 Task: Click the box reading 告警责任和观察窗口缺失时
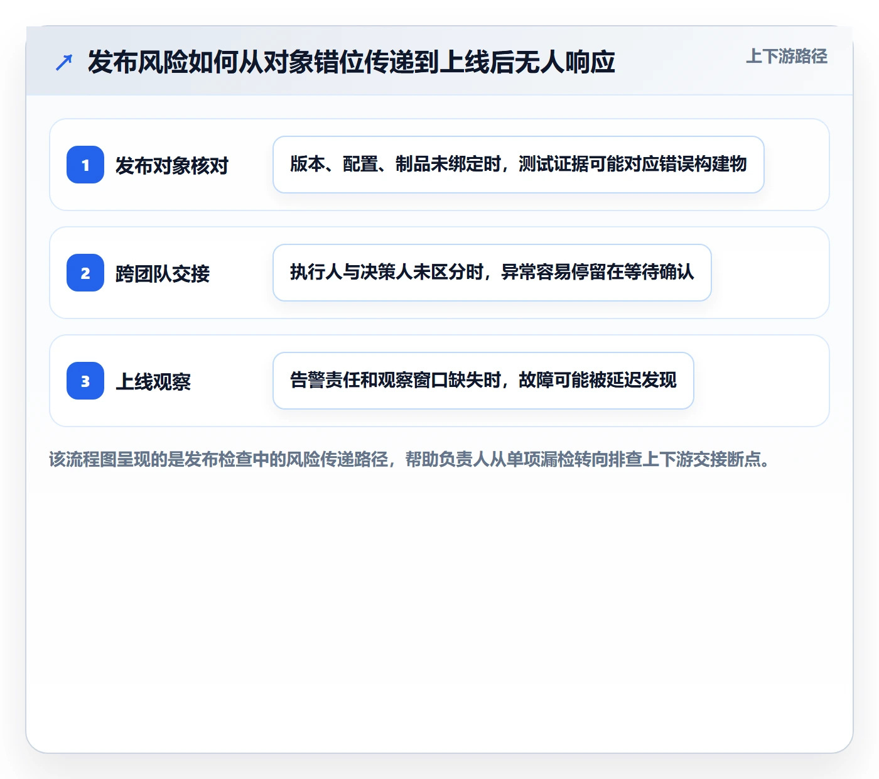point(483,381)
